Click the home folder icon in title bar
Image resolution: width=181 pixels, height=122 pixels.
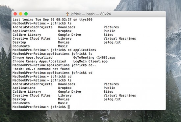coord(67,14)
